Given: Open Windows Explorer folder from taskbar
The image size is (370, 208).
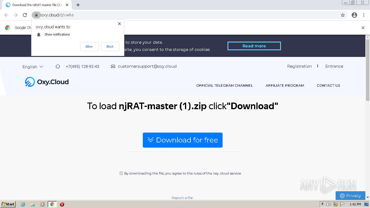Looking at the screenshot, I should 33,204.
